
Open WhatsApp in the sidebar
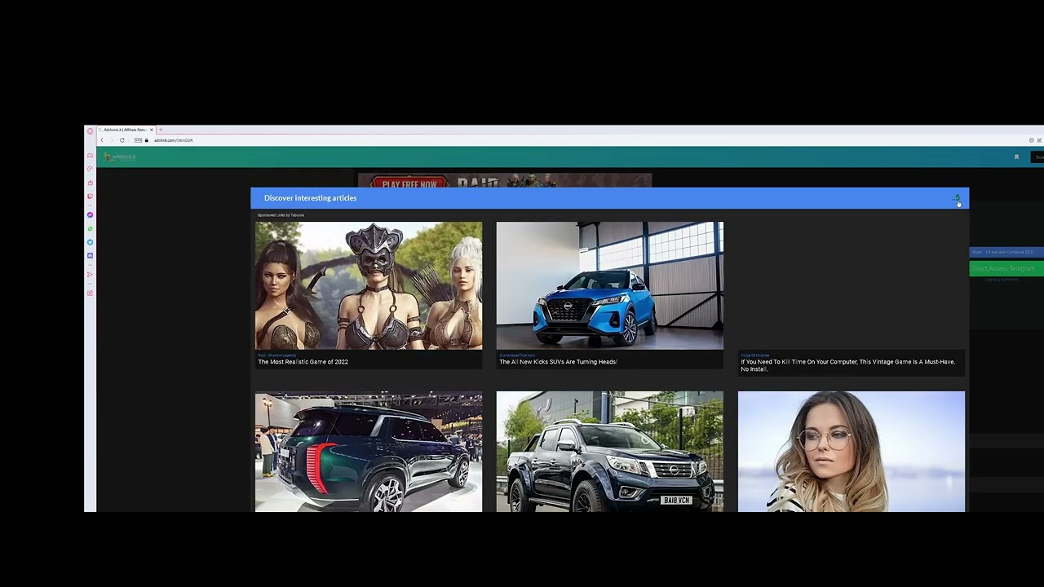(x=91, y=228)
